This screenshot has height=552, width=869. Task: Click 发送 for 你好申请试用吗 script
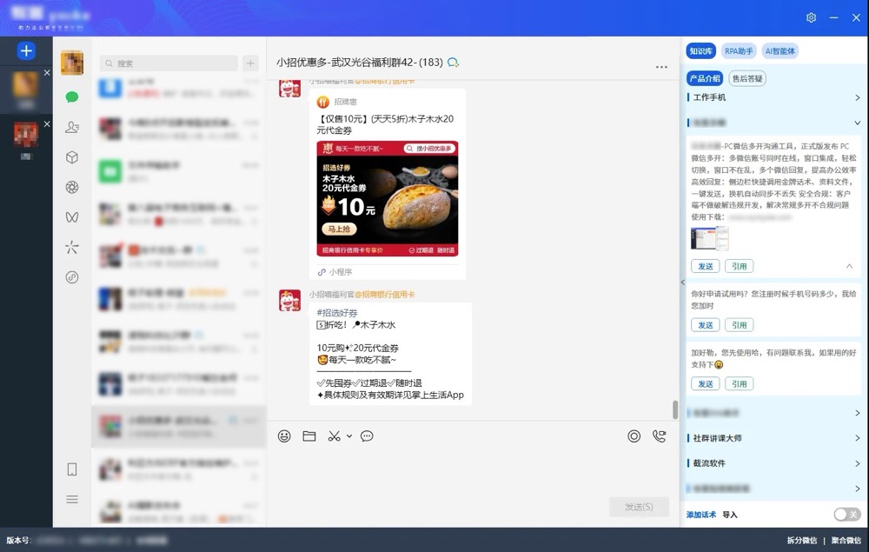click(x=706, y=325)
